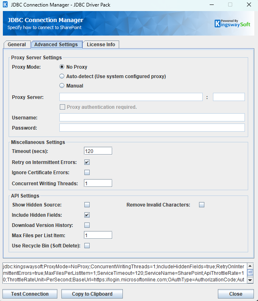Select the Advanced Settings tab
The image size is (258, 301).
tap(57, 45)
